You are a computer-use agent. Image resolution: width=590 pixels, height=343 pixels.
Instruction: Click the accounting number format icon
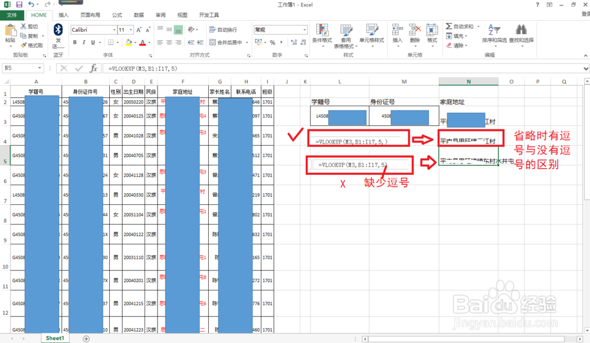(x=258, y=42)
